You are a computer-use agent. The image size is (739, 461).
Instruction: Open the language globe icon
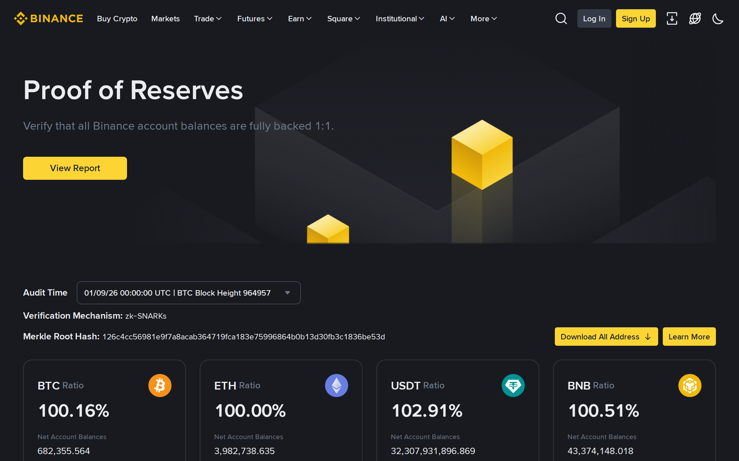695,19
